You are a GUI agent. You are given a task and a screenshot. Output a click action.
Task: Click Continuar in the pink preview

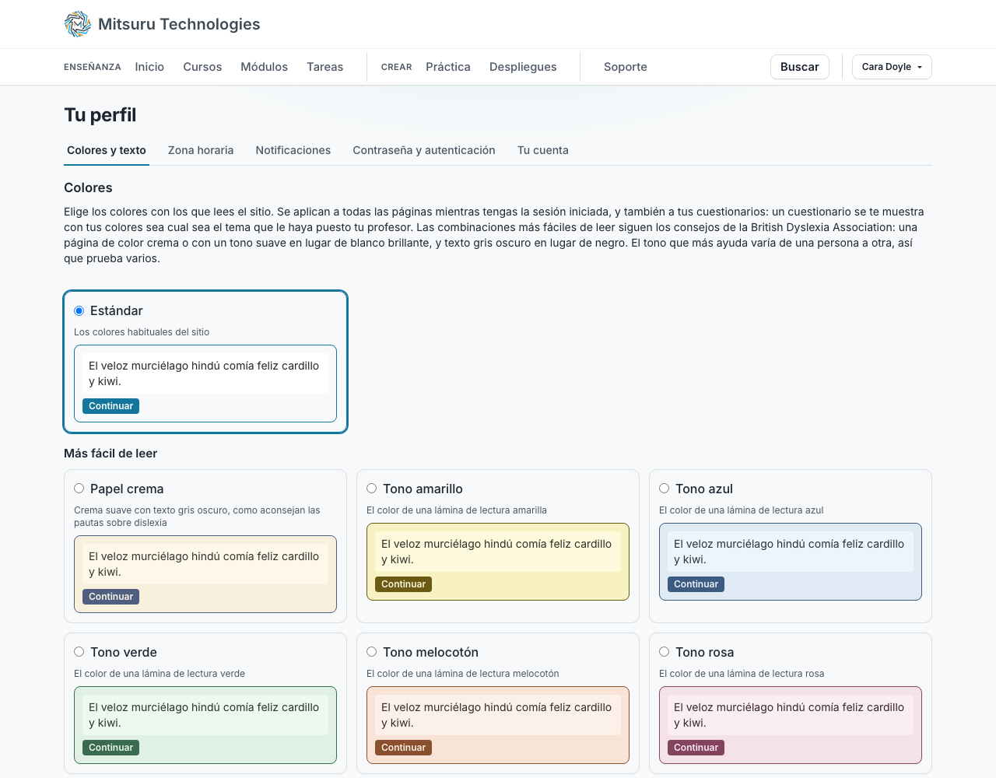[x=696, y=748]
